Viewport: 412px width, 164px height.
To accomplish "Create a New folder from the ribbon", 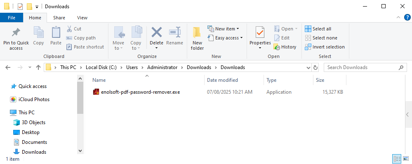I will coord(197,39).
